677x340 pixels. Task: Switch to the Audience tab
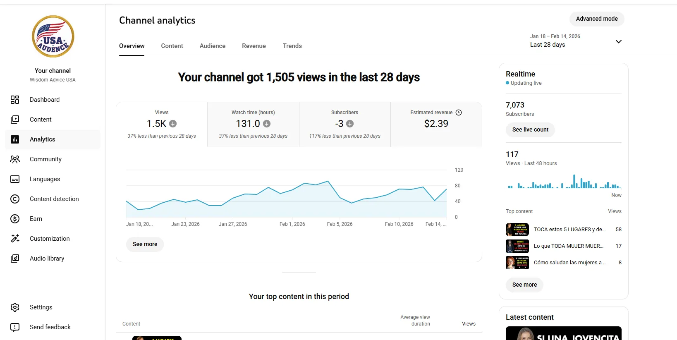213,46
